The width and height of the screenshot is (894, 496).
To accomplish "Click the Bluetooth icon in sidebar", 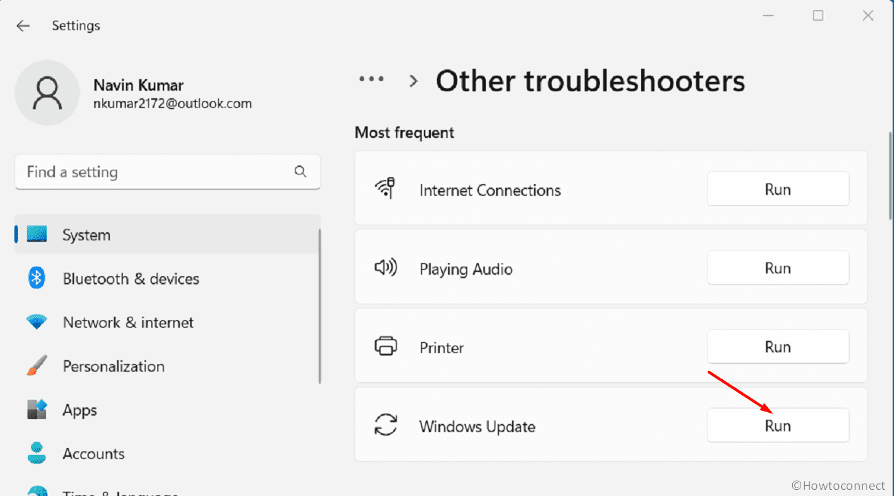I will click(36, 278).
